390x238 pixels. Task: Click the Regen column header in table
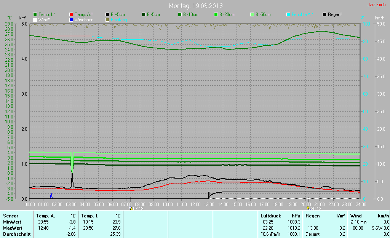(313, 216)
